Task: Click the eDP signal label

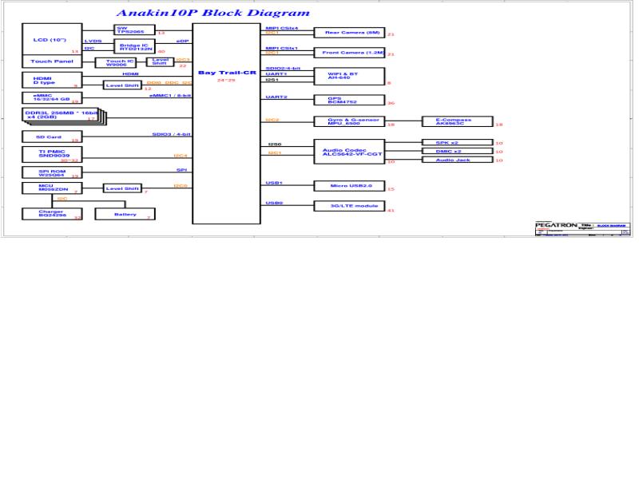Action: pyautogui.click(x=182, y=42)
